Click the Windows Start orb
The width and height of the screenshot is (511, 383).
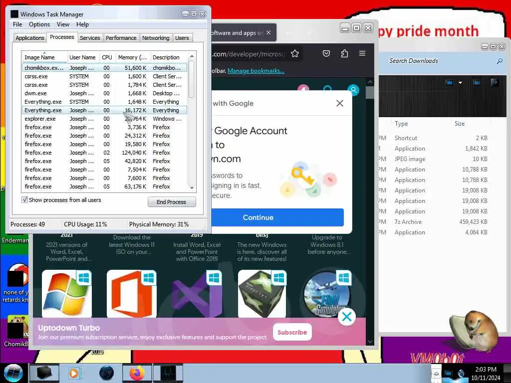pos(13,373)
